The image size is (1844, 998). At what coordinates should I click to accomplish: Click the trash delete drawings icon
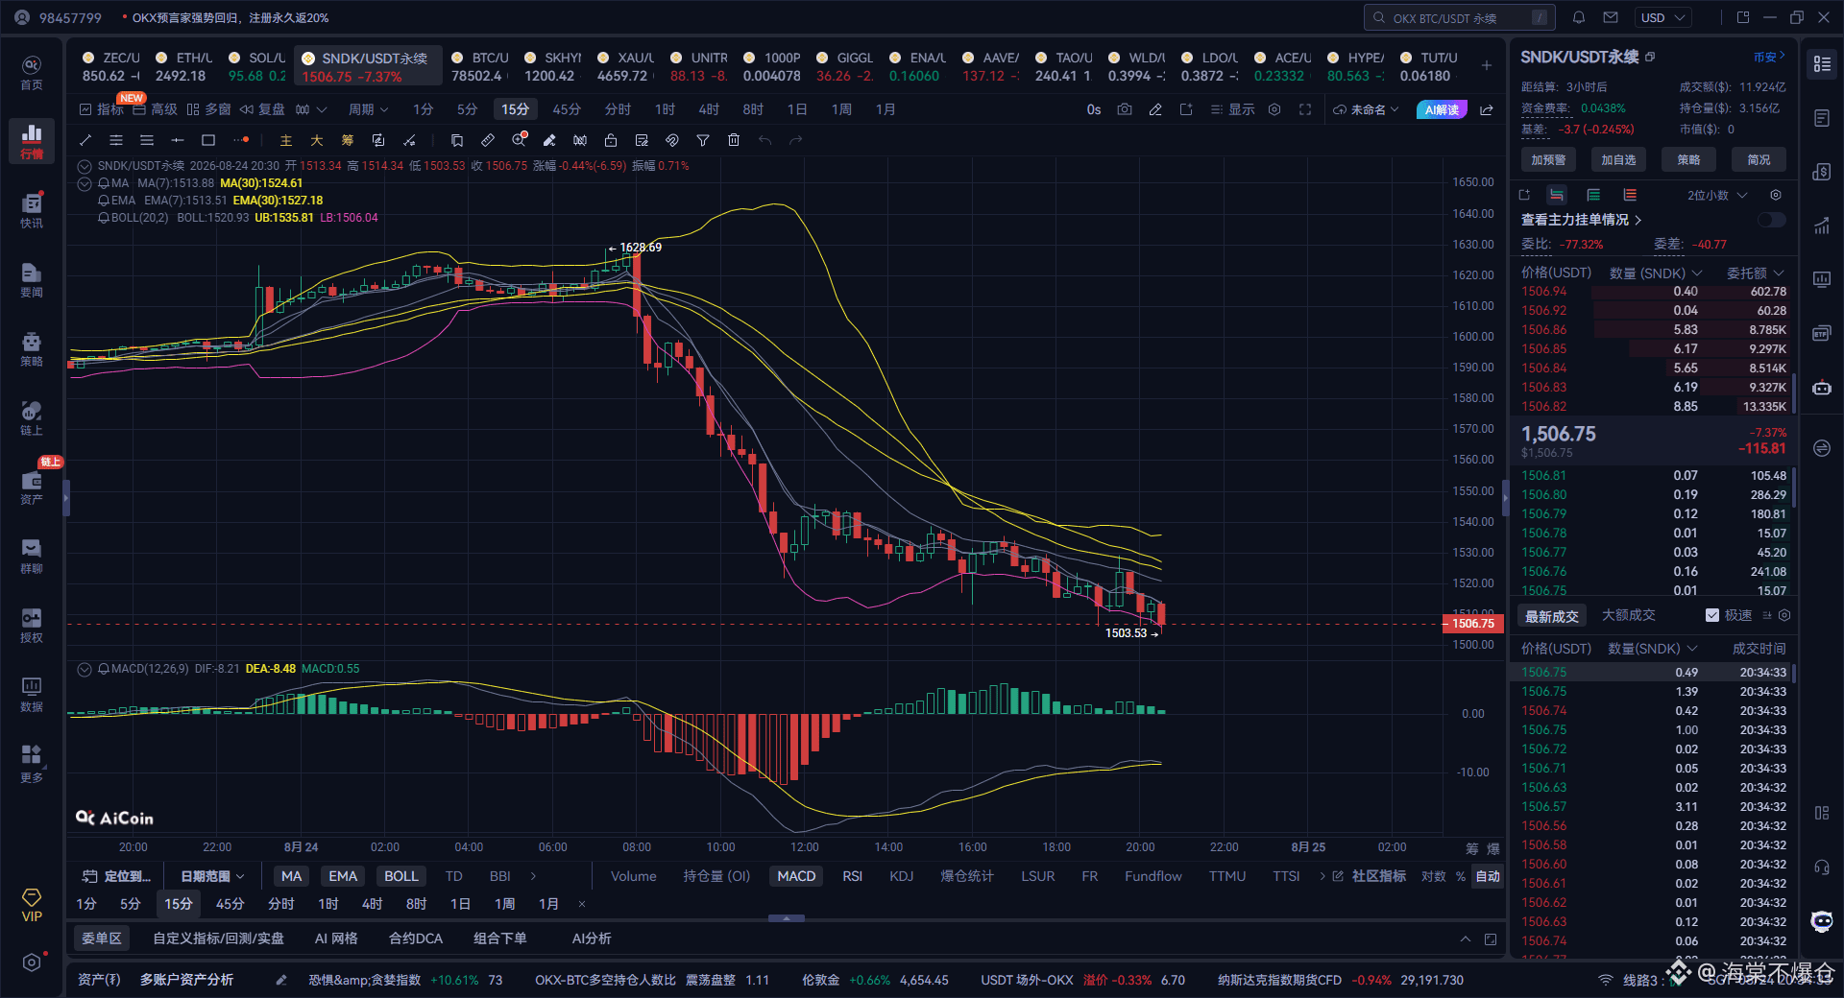[x=734, y=140]
